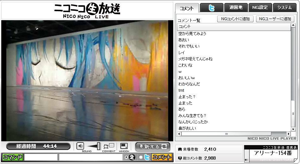Image resolution: width=300 pixels, height=164 pixels.
Task: Submit with the orange コメント button
Action: [x=162, y=157]
